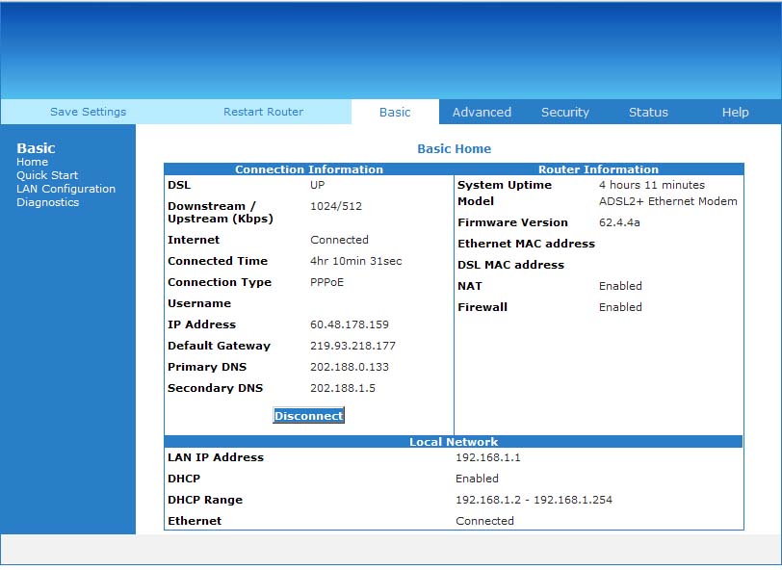This screenshot has height=570, width=782.
Task: Open the Diagnostics sidebar link
Action: [47, 202]
